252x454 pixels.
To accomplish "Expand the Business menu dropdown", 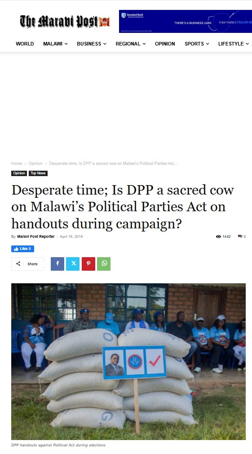I will tap(92, 44).
